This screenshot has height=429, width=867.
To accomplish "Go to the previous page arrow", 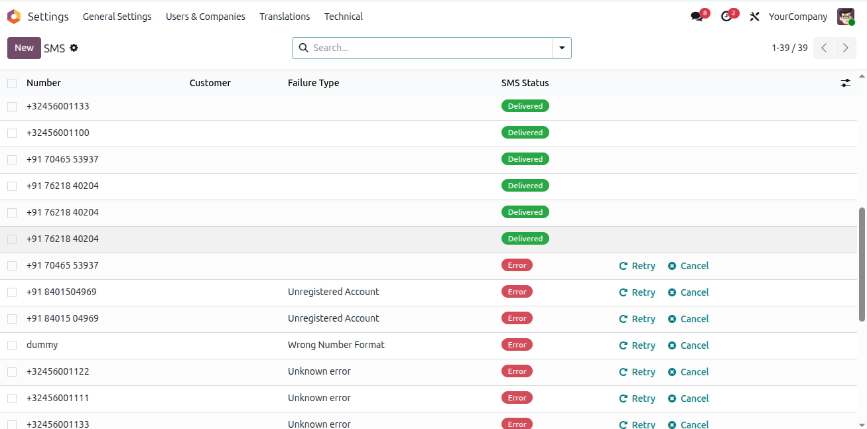I will pos(824,48).
